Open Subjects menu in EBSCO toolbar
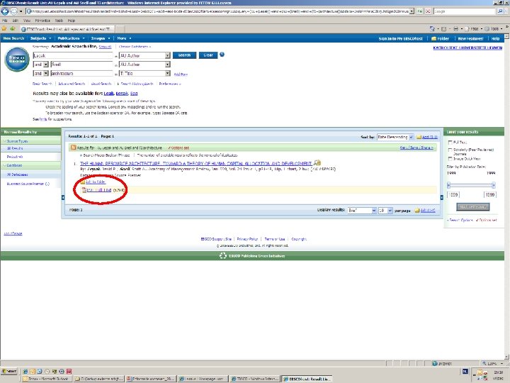Screen dimensions: 510x383 point(40,38)
